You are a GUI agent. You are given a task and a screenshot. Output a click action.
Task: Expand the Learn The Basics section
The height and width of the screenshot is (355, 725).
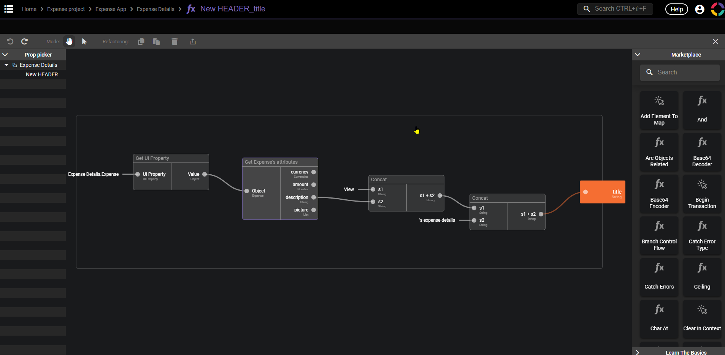click(638, 352)
